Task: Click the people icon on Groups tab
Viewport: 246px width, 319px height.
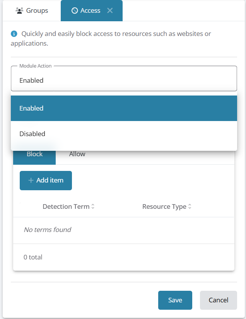Action: (19, 10)
